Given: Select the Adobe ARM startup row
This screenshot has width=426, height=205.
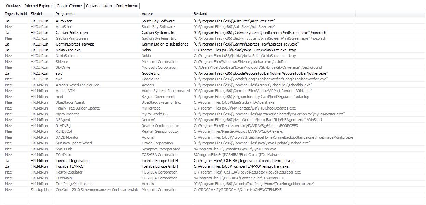Looking at the screenshot, I should [65, 91].
